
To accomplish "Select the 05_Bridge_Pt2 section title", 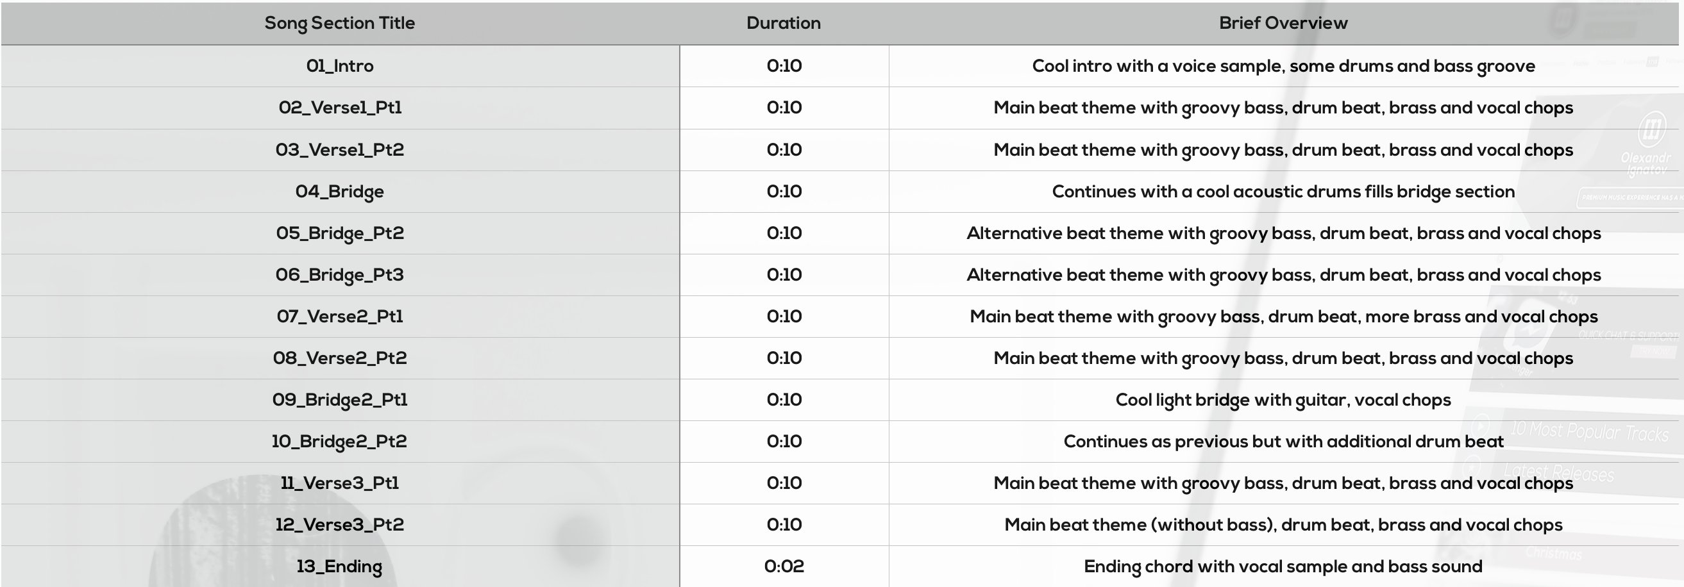I will 339,233.
